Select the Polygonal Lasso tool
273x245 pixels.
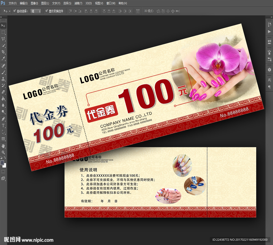point(3,39)
